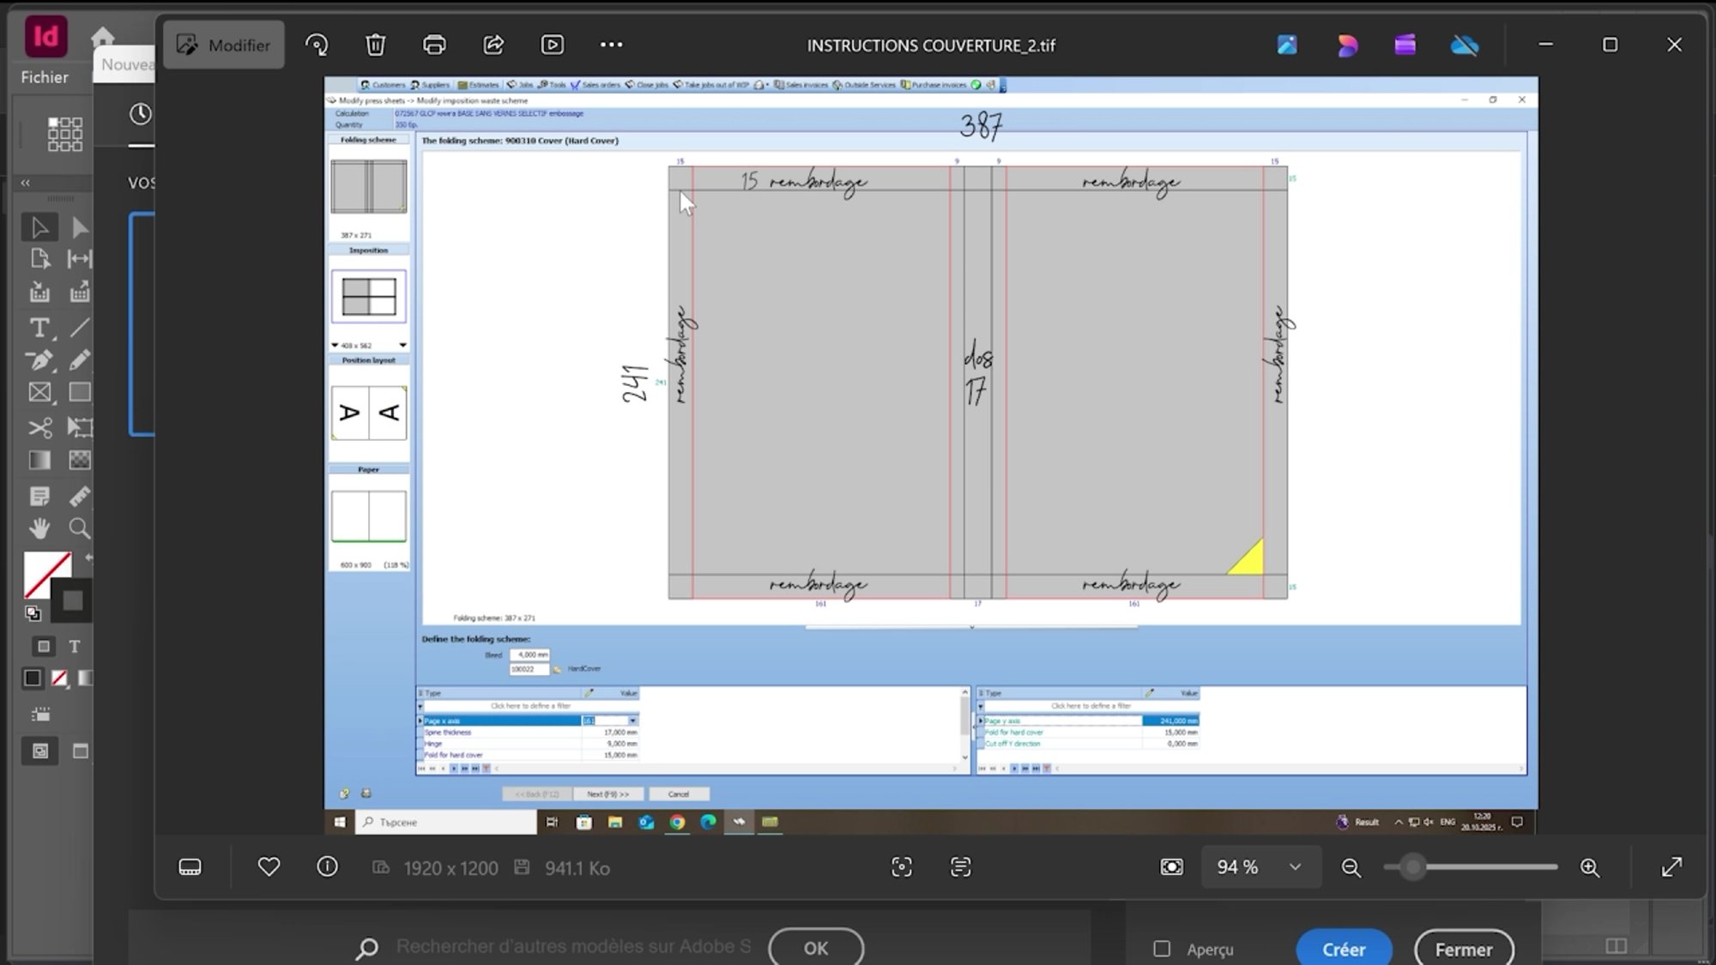The image size is (1716, 965).
Task: Click the zoom in magnifier icon
Action: click(x=1590, y=867)
